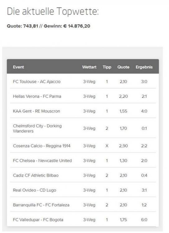Viewport: 169px width, 233px height.
Task: Click Cosenza Calcio - Reggina 1914 event
Action: (42, 146)
